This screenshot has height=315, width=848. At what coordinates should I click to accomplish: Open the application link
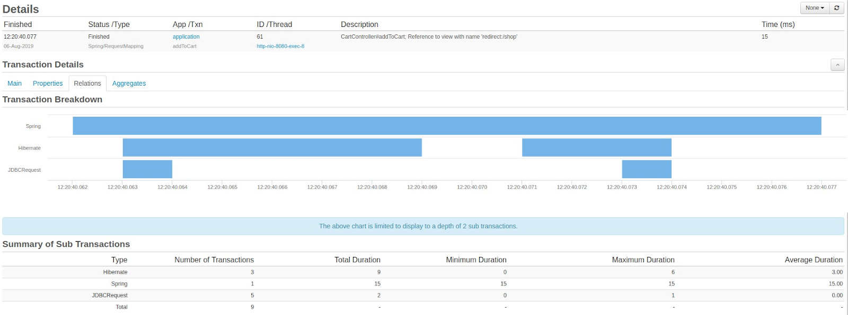pos(186,37)
